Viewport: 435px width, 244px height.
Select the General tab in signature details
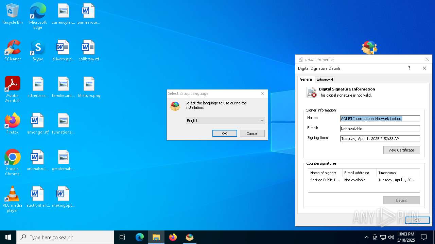click(306, 79)
